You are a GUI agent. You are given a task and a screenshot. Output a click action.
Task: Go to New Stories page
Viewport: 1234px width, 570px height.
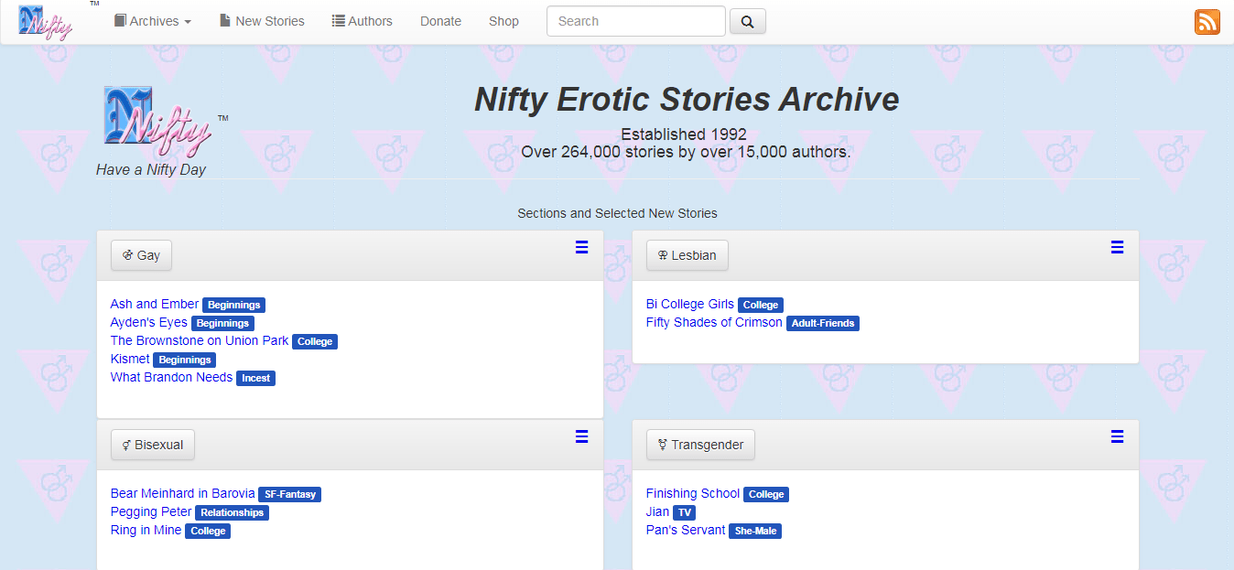point(262,21)
